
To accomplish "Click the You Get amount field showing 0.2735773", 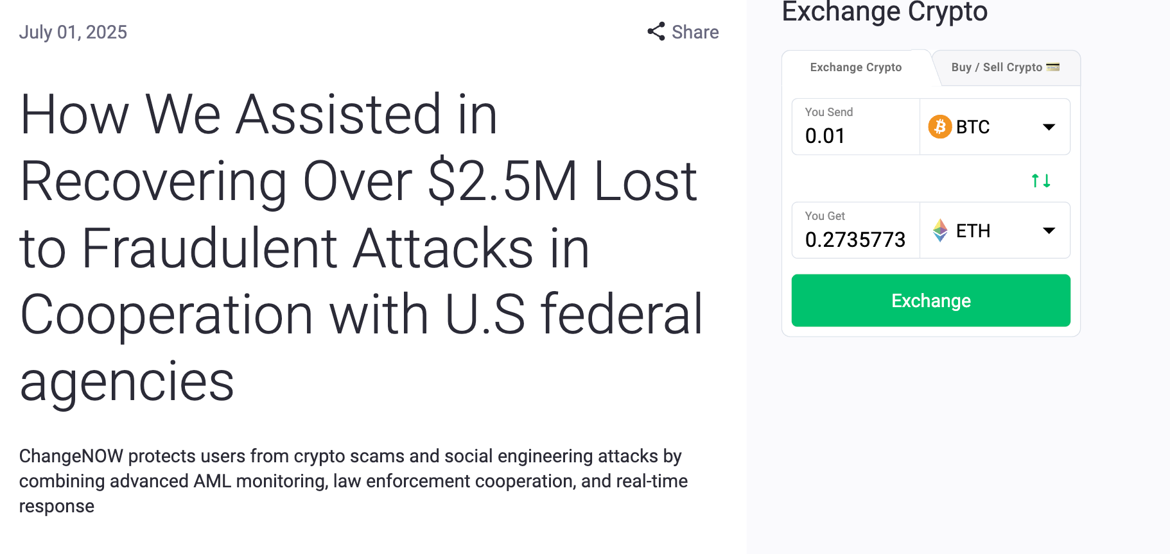I will 855,240.
